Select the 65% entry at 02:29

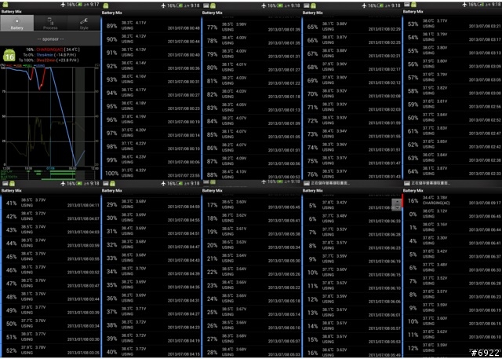tap(352, 27)
